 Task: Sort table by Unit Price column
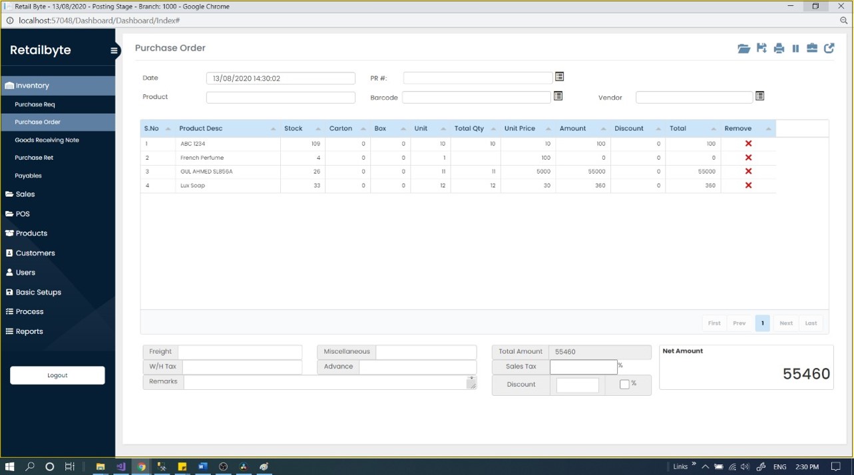[x=528, y=128]
